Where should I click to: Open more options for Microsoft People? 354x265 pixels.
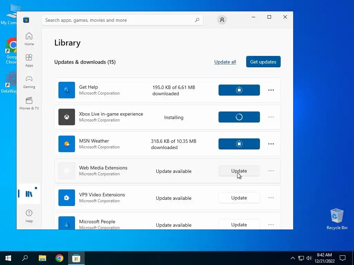pyautogui.click(x=271, y=225)
